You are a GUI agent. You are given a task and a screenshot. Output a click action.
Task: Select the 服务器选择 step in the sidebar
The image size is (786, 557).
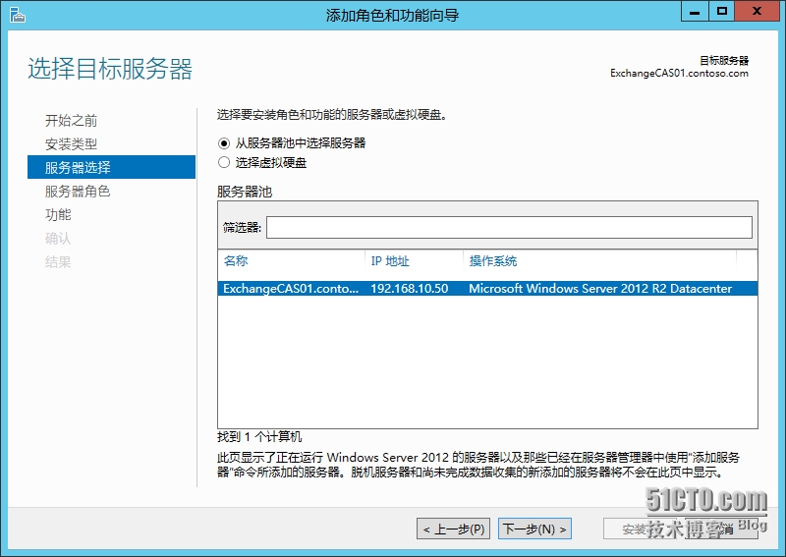click(78, 168)
